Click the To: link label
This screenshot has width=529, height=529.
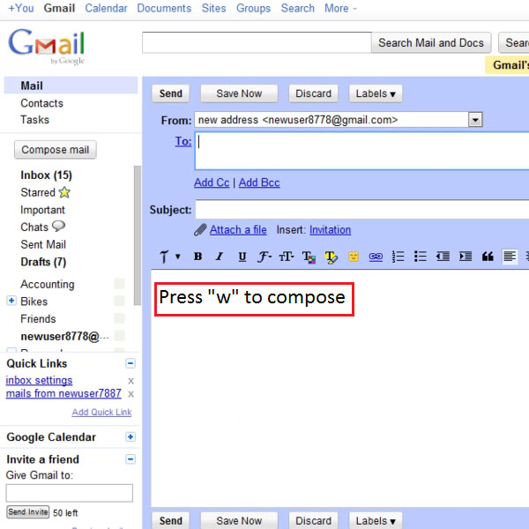183,141
